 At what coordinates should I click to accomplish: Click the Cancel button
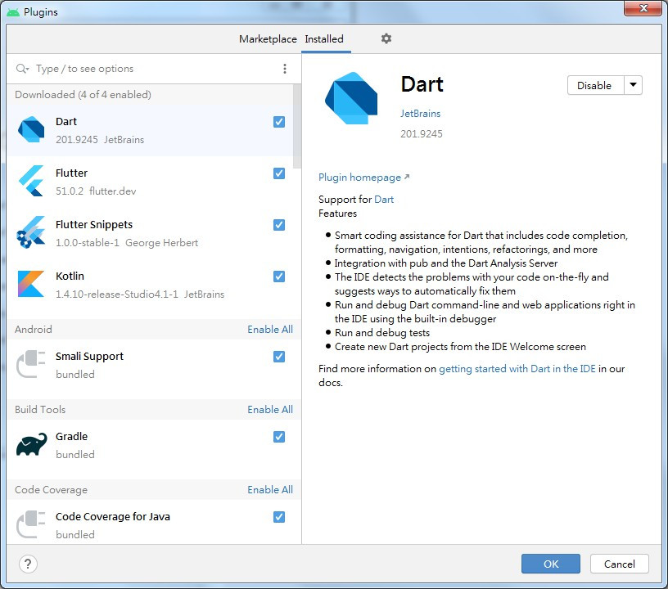pyautogui.click(x=619, y=564)
